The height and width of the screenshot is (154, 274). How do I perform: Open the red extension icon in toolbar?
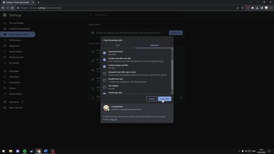coord(248,8)
